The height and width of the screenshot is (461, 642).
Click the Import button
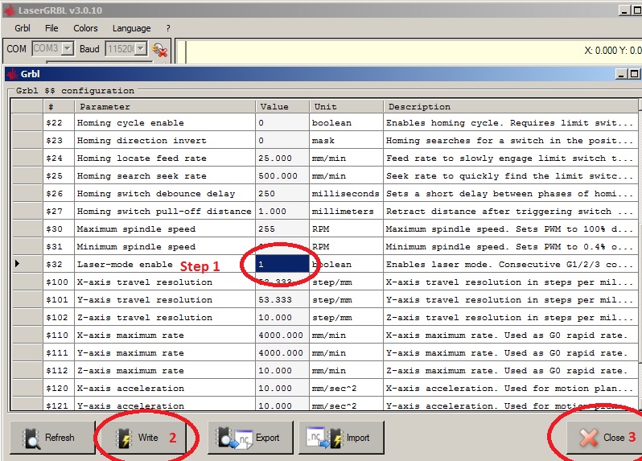[341, 438]
